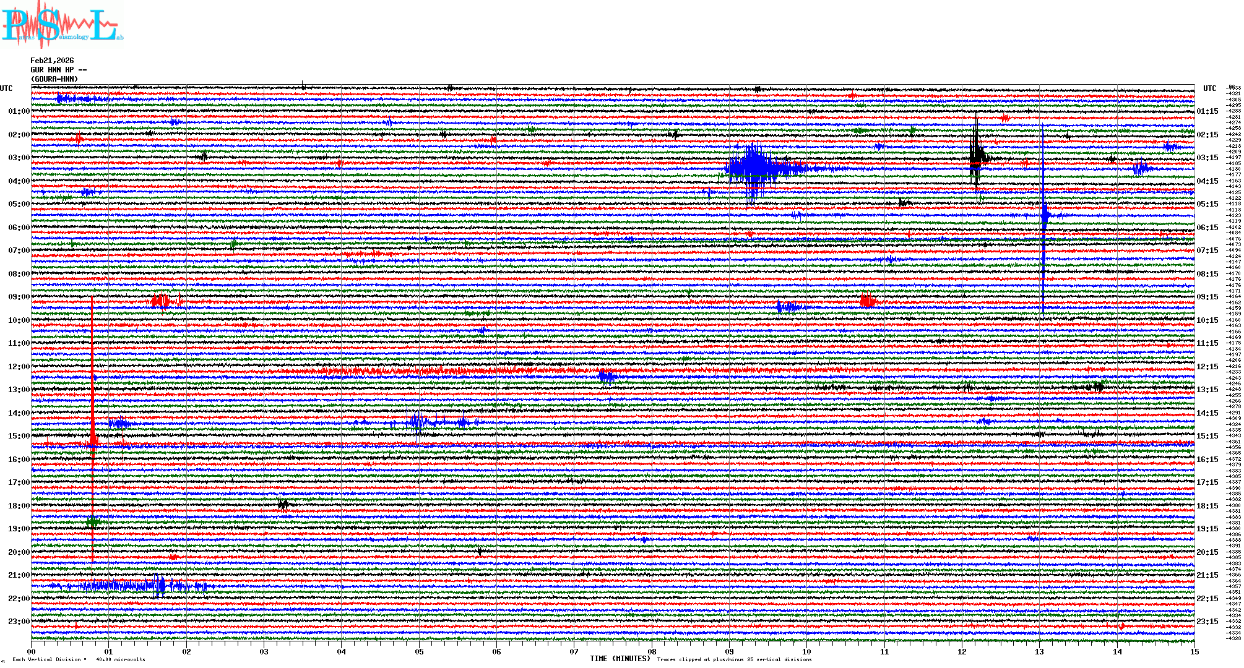1244x668 pixels.
Task: Select the 23:00 hour label
Action: tap(19, 622)
